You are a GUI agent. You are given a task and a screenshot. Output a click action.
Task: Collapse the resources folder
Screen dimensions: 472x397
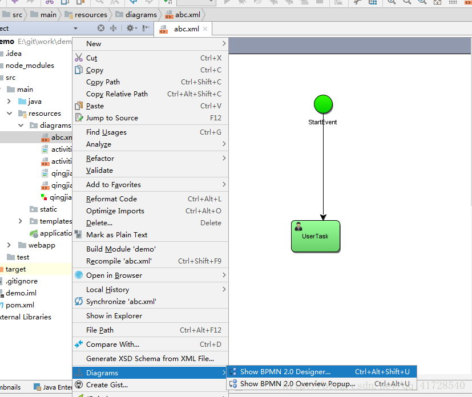[x=10, y=114]
